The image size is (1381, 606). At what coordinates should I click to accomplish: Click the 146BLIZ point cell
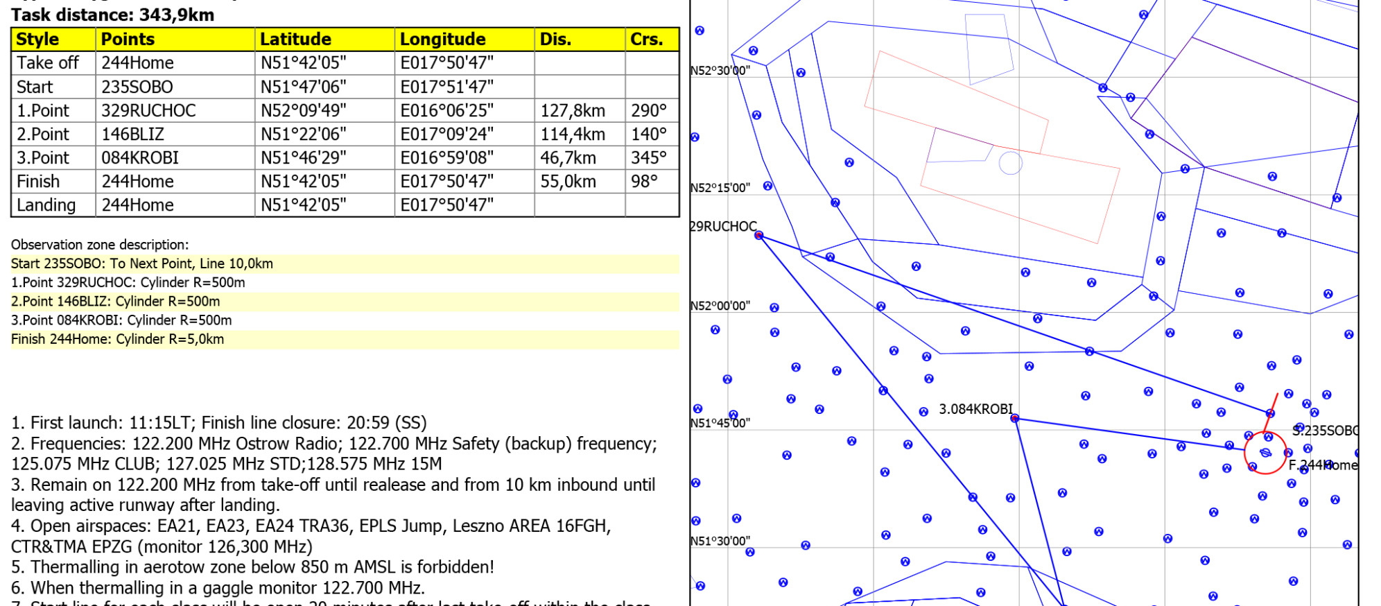tap(133, 135)
